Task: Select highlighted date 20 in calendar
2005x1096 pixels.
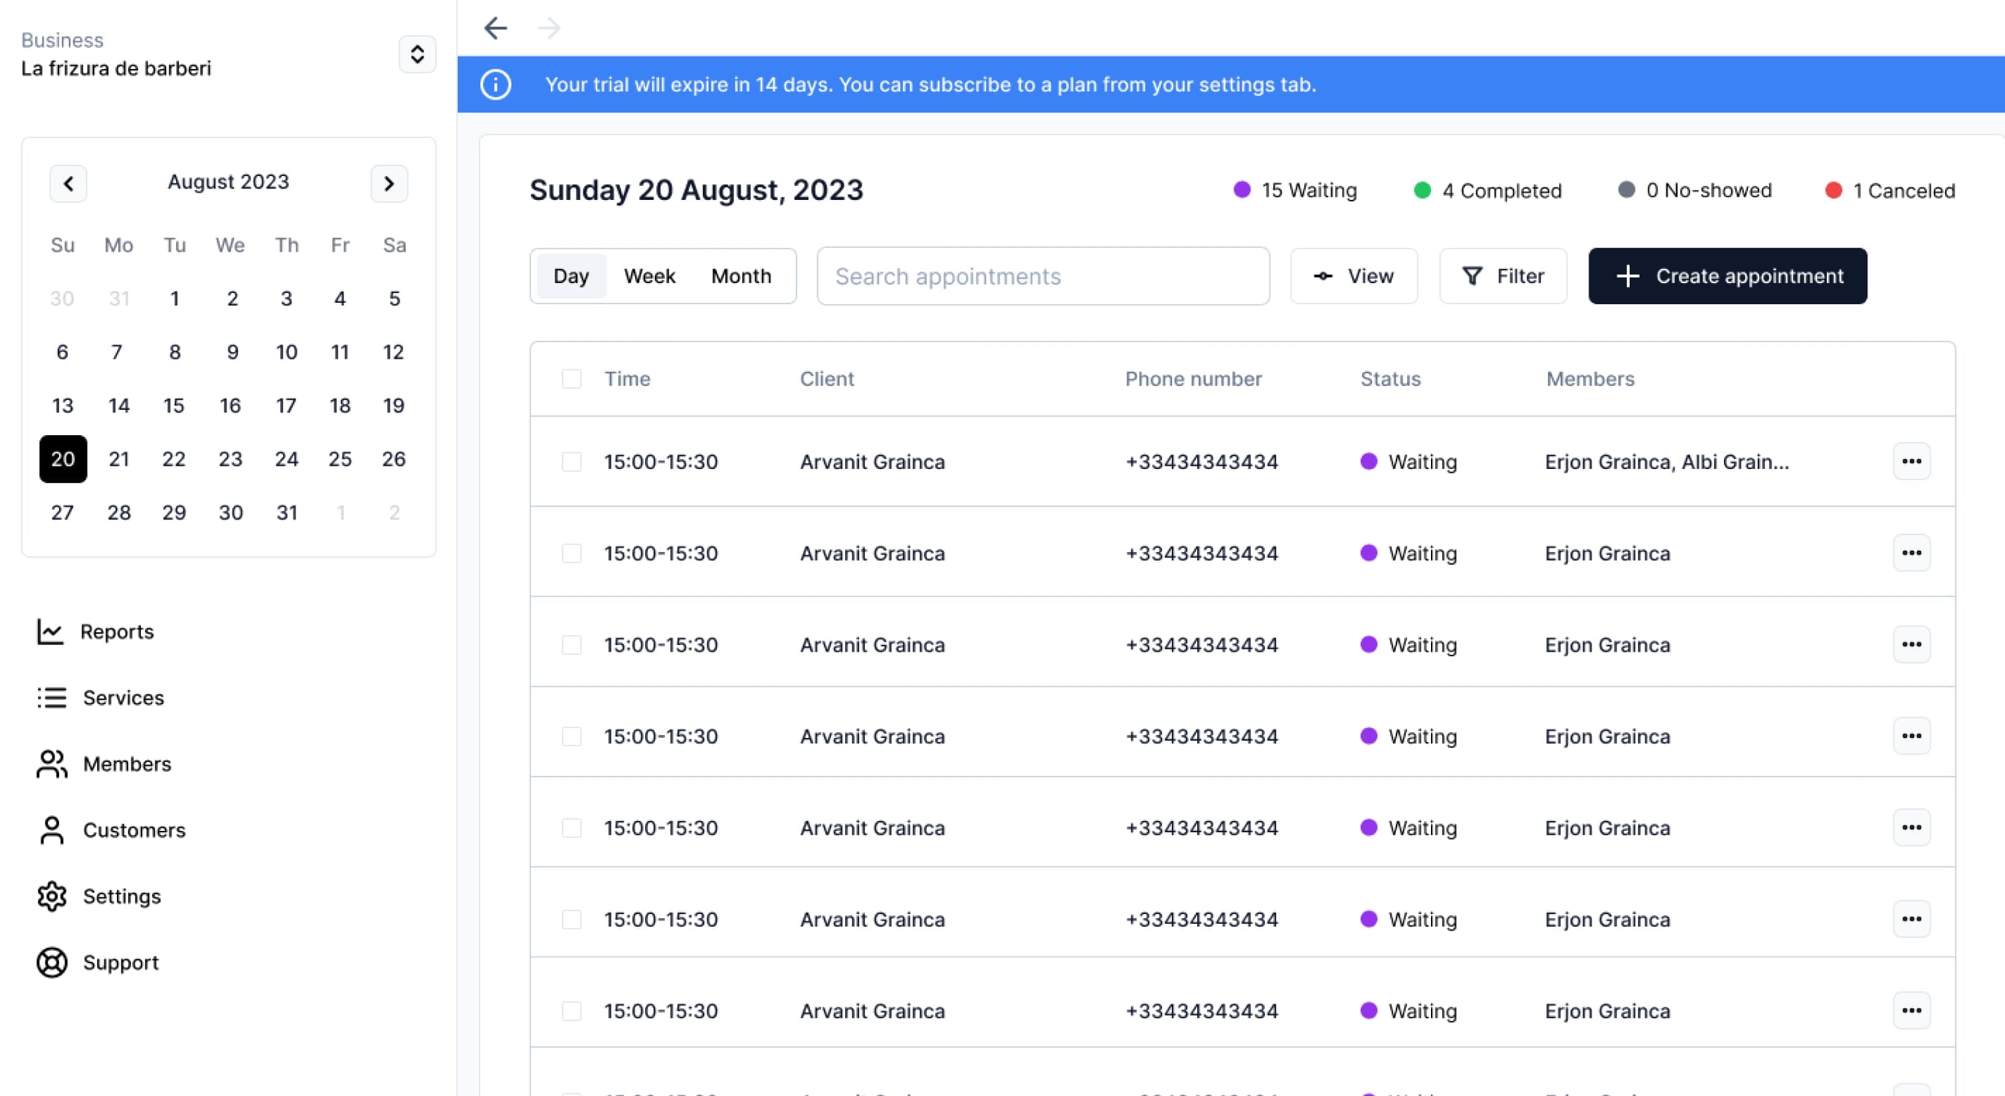Action: pos(63,458)
